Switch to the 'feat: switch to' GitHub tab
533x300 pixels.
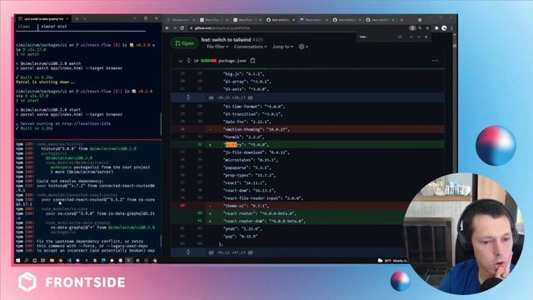pyautogui.click(x=281, y=20)
